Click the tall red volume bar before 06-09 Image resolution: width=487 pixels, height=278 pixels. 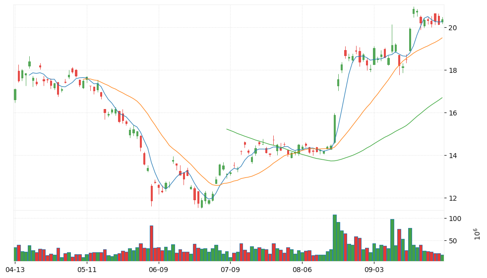[x=152, y=243]
